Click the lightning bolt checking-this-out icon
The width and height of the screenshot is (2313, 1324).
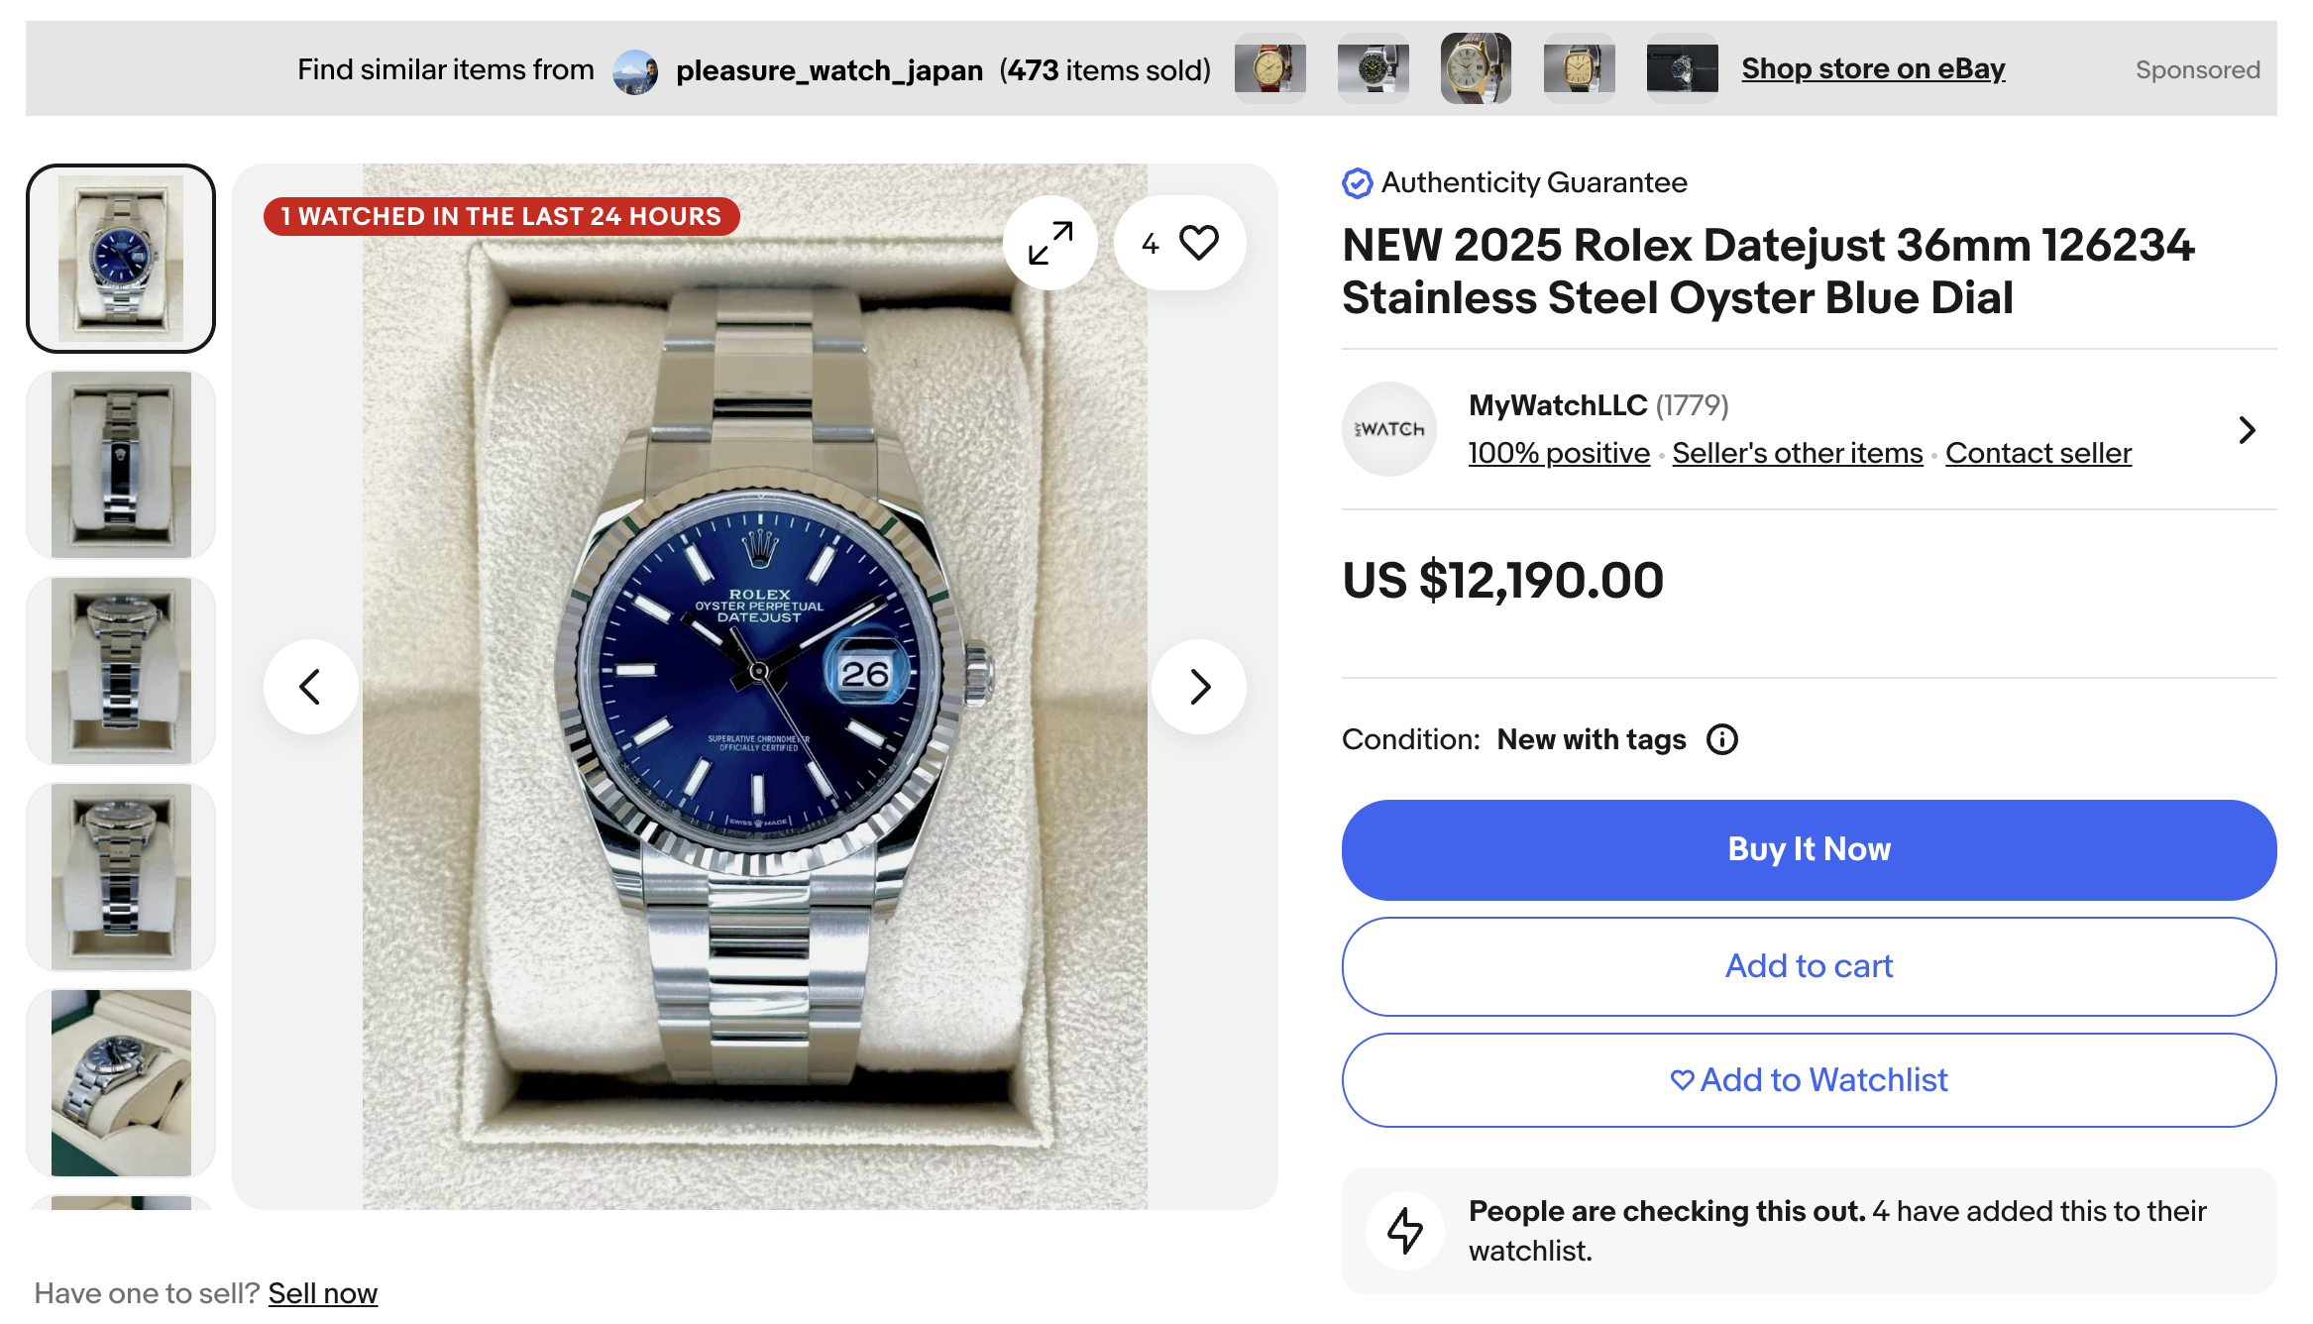(x=1404, y=1229)
